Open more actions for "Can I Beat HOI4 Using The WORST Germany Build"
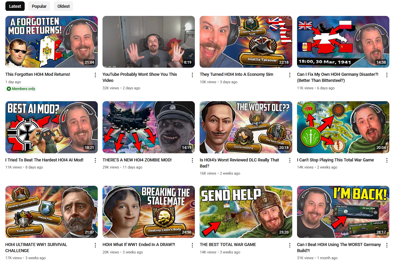Screen dimensions: 411x267 tap(387, 245)
